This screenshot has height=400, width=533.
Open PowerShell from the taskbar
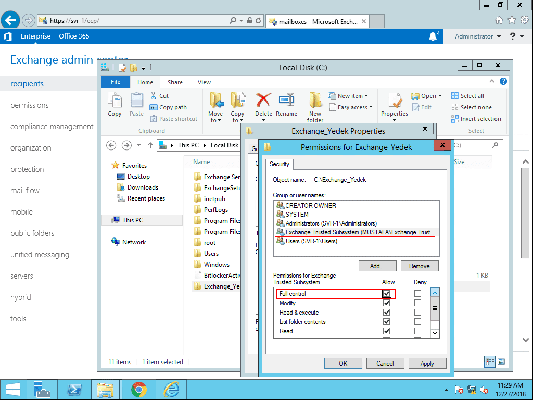point(74,390)
